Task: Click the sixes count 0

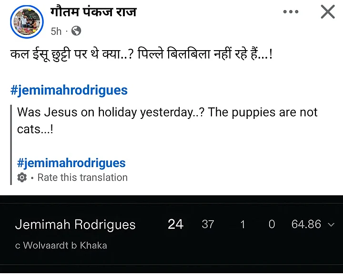Action: coord(272,224)
